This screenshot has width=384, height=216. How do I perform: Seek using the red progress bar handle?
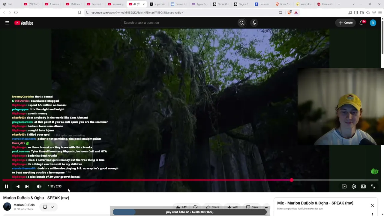click(292, 180)
